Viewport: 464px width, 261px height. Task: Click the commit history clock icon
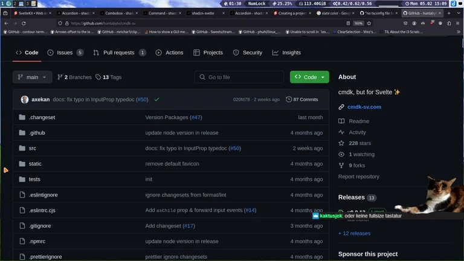point(289,100)
